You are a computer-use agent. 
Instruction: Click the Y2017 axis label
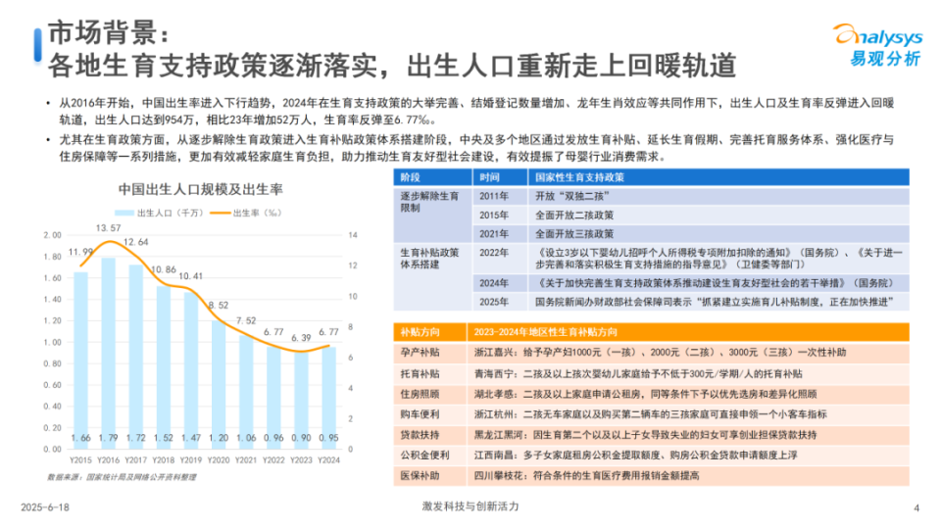point(135,460)
